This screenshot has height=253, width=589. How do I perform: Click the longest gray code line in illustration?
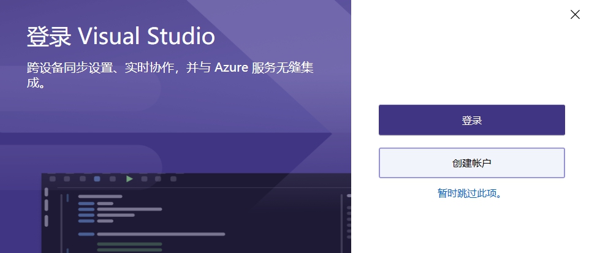161,234
